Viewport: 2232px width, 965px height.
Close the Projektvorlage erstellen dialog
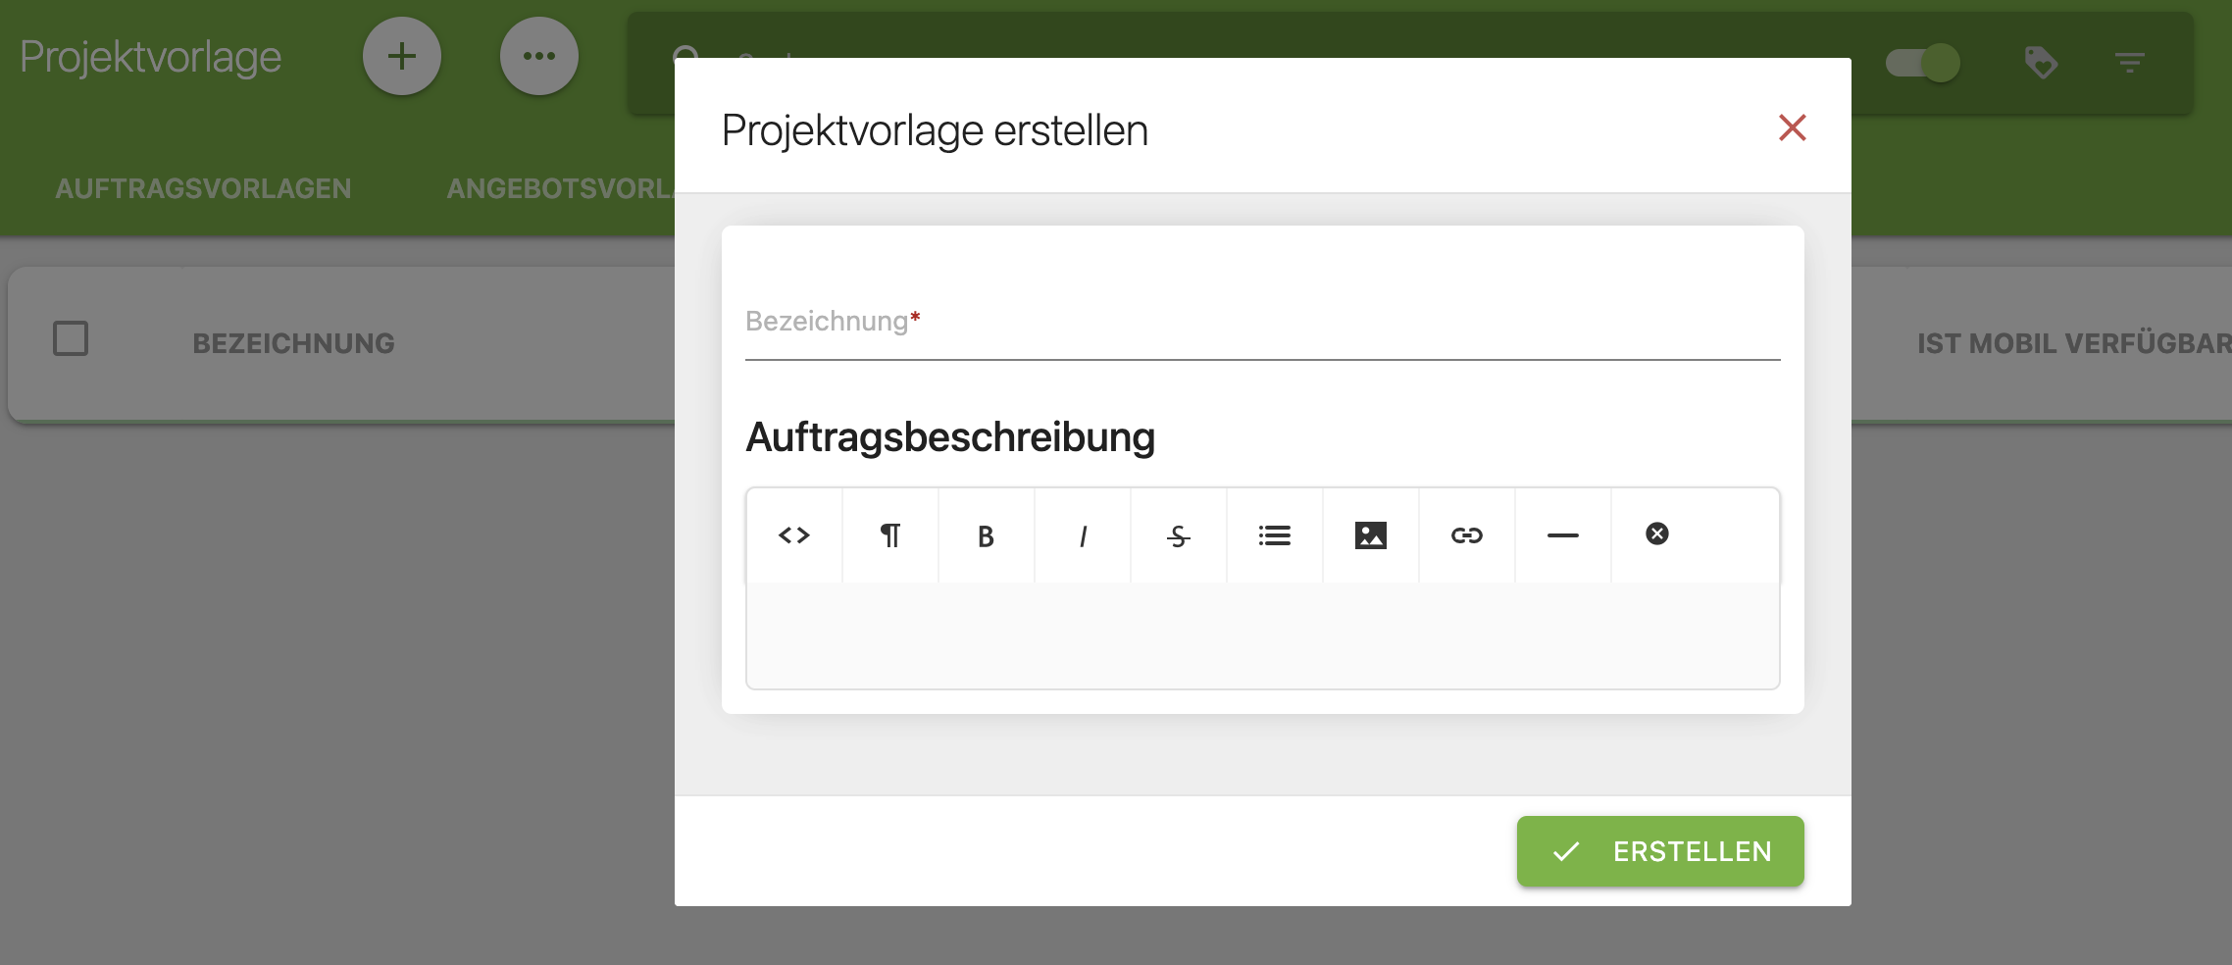(x=1793, y=127)
